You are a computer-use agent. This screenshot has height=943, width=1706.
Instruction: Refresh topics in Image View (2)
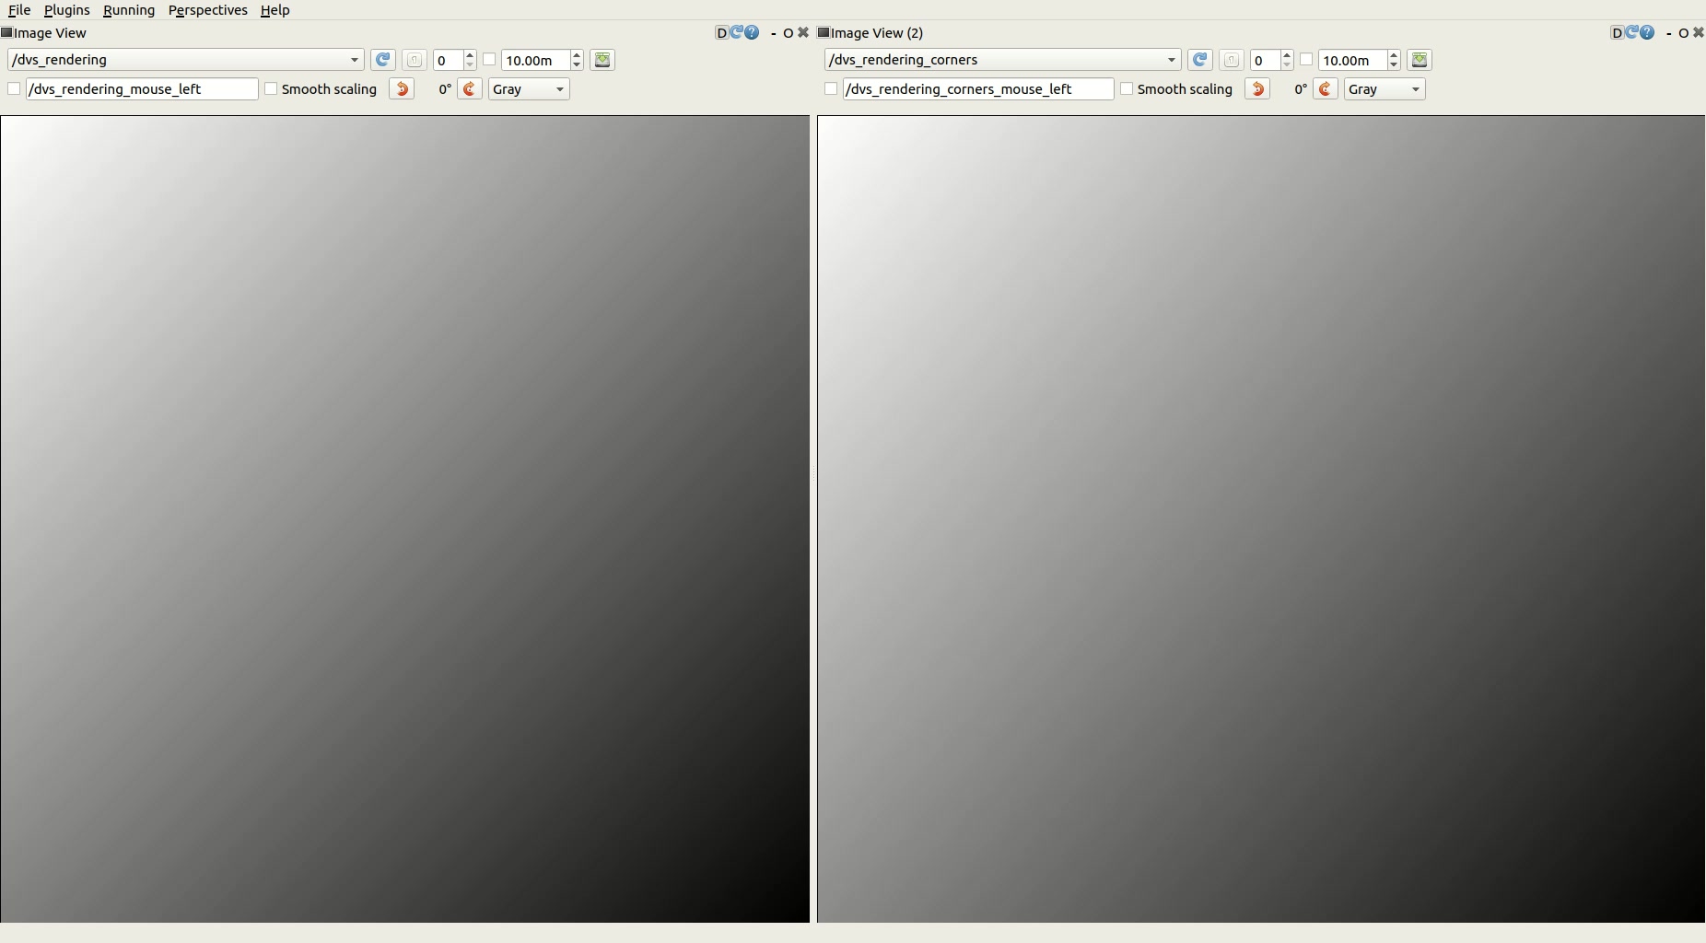click(x=1199, y=60)
